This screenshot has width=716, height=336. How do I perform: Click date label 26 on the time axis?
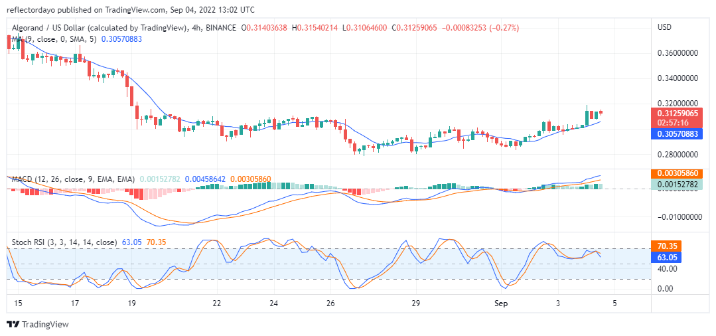331,303
